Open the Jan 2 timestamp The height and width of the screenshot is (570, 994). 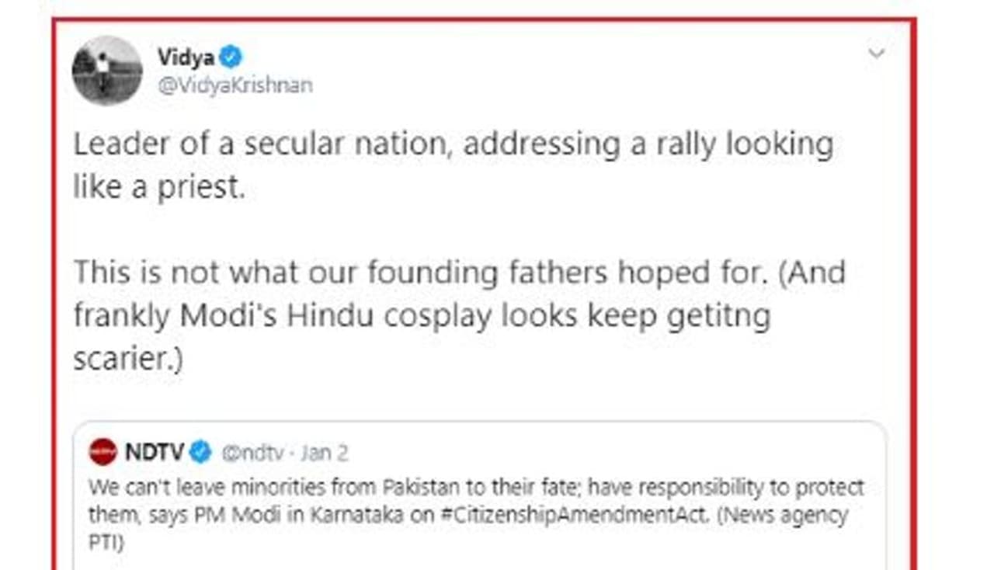(x=325, y=453)
